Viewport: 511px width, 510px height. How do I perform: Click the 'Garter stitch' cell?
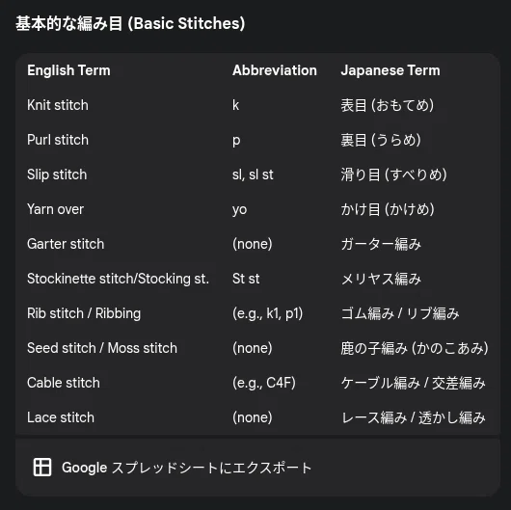[66, 244]
